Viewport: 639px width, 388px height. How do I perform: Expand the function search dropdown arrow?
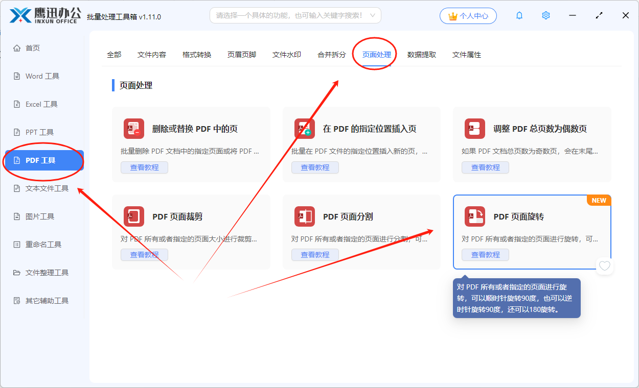pyautogui.click(x=373, y=15)
